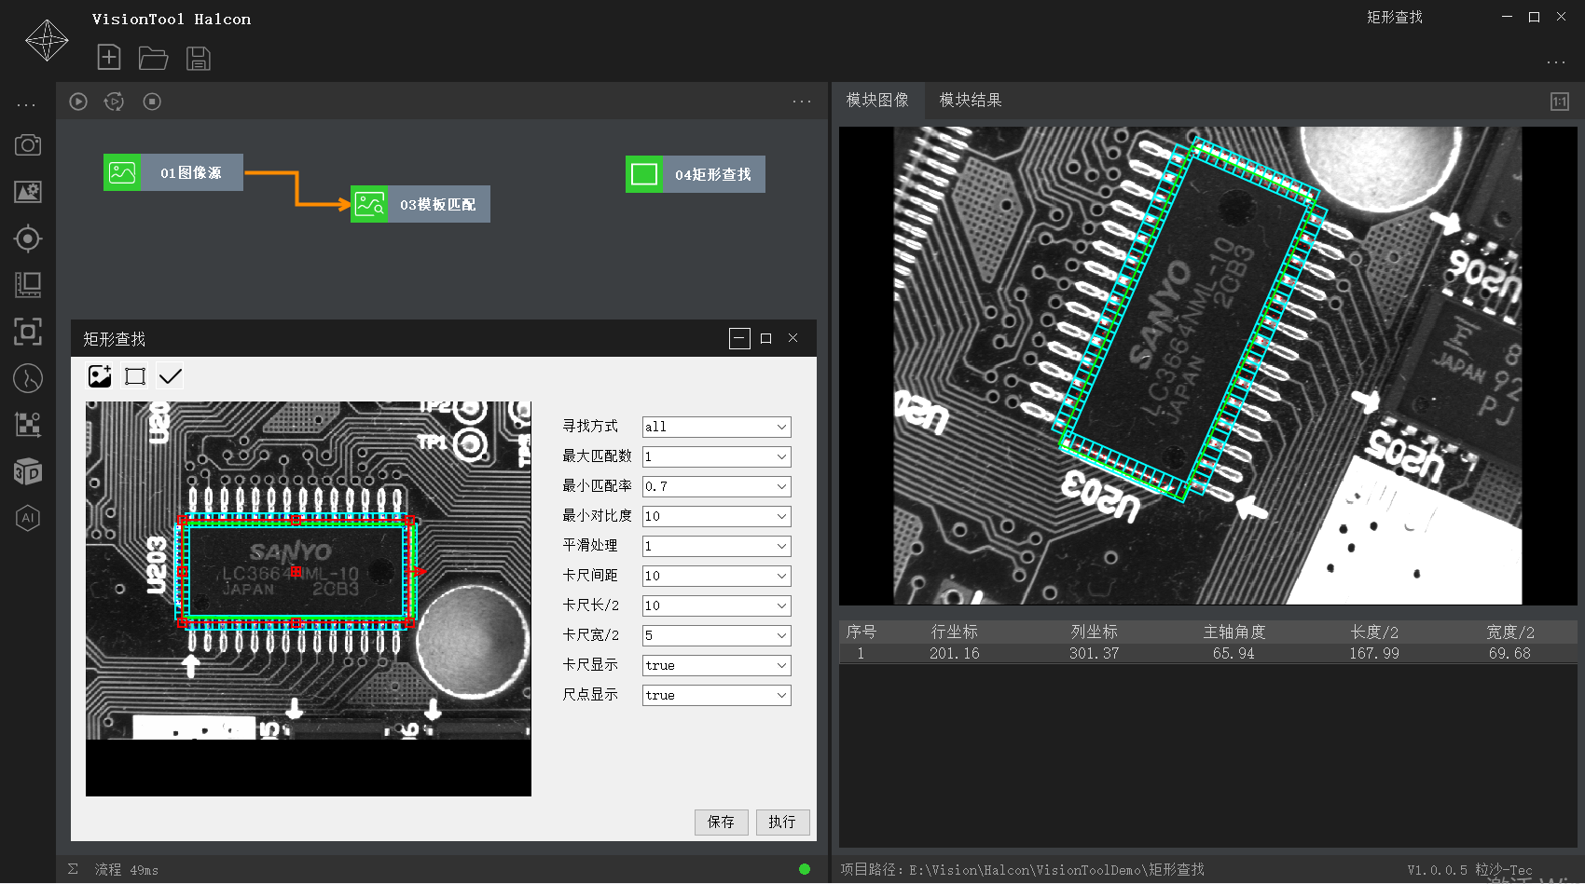Switch to 模块图像 tab

877,100
